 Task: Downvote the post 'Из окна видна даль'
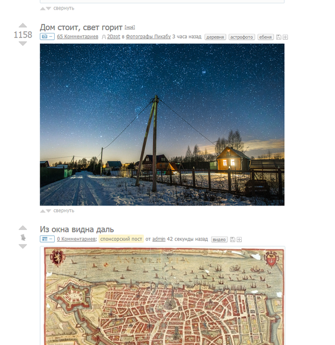coord(23,246)
